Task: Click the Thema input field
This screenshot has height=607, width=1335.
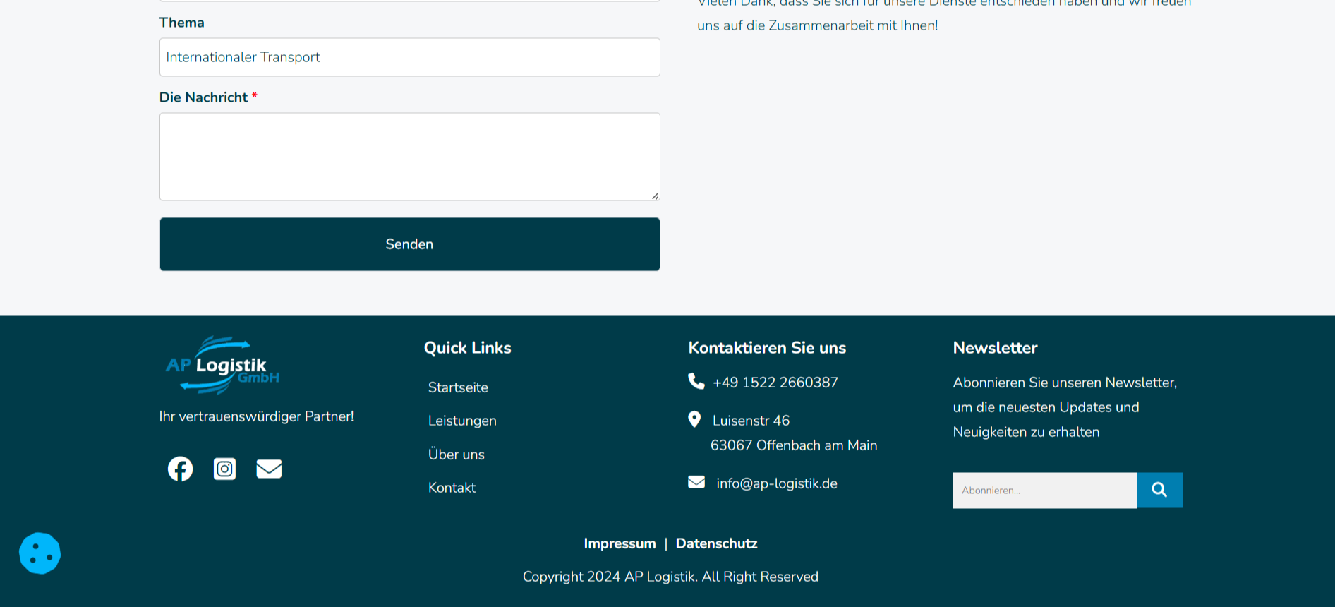Action: click(409, 57)
